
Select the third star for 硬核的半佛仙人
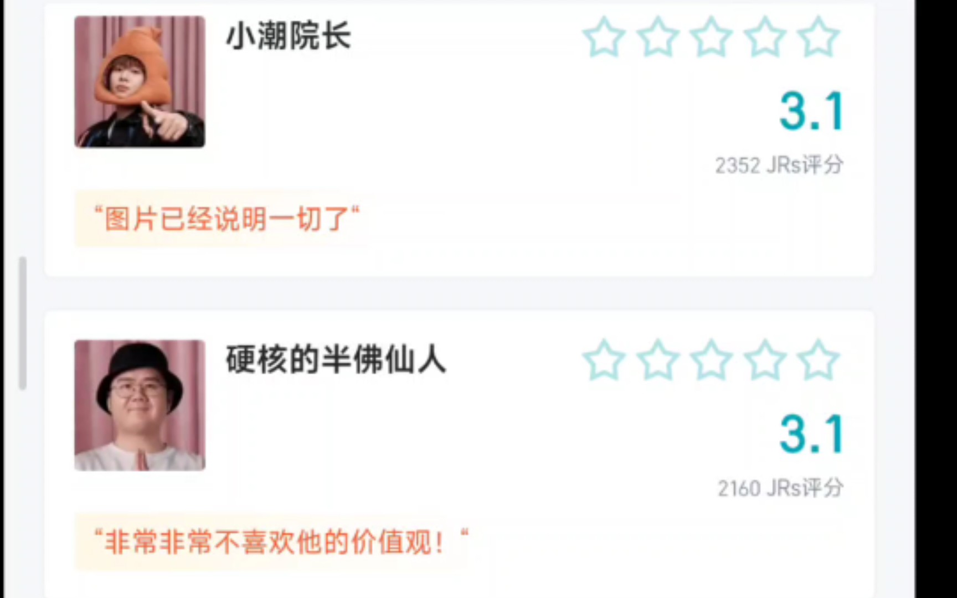(711, 360)
